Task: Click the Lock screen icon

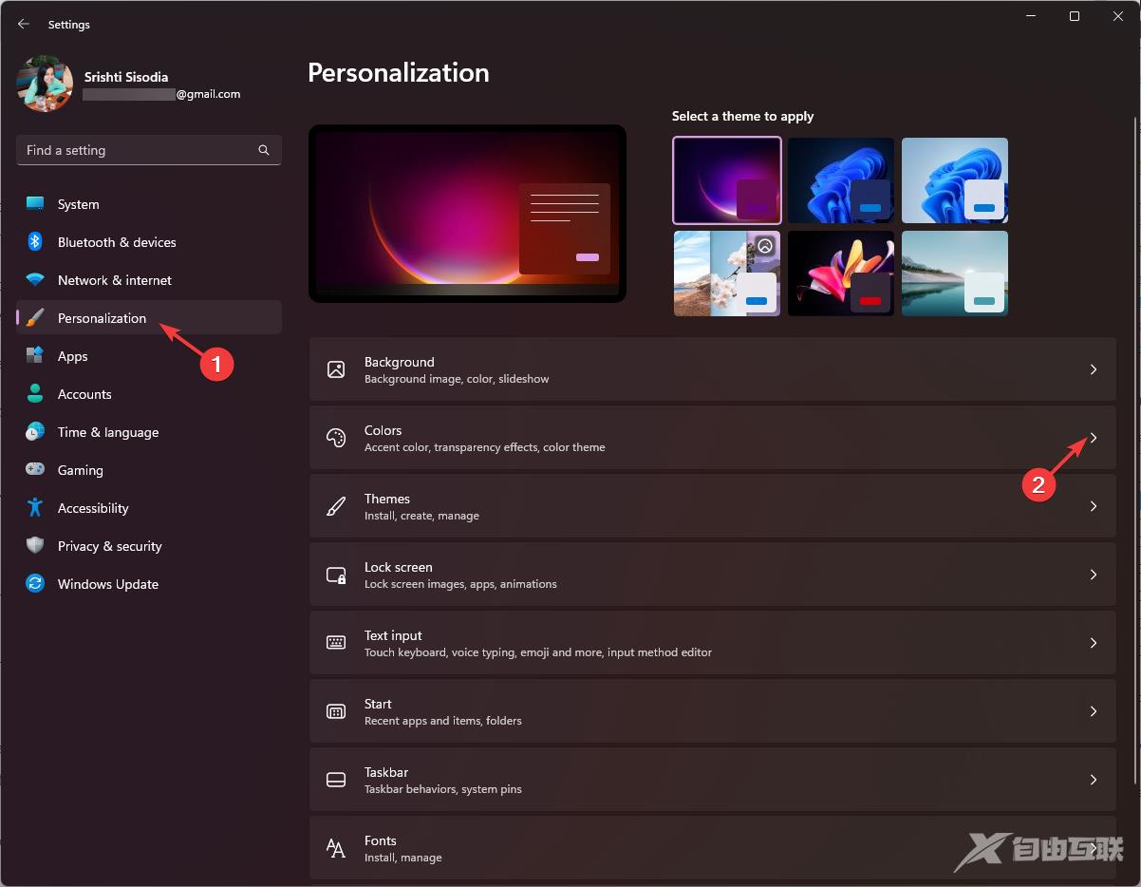Action: click(336, 575)
